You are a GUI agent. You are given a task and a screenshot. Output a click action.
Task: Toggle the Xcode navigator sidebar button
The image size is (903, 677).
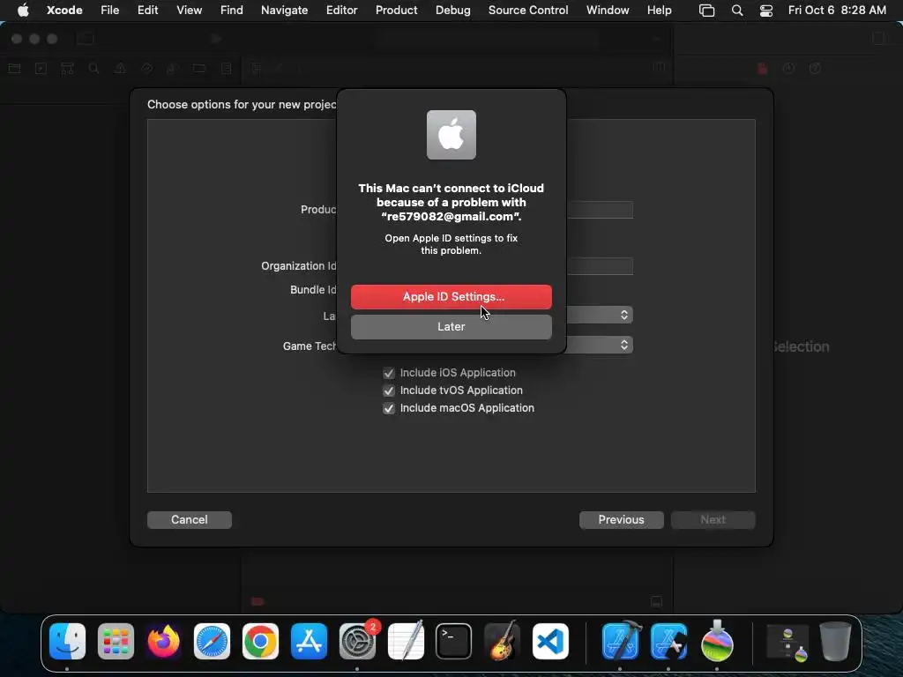coord(86,39)
